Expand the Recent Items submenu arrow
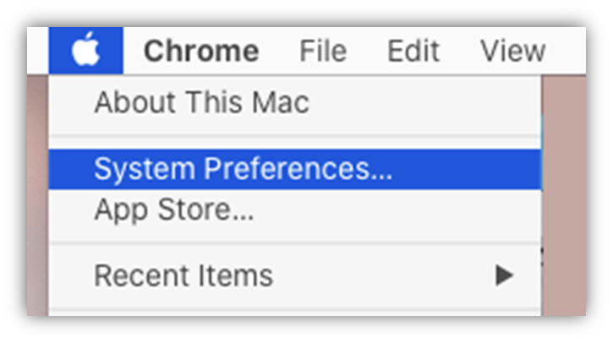The image size is (613, 343). point(504,275)
